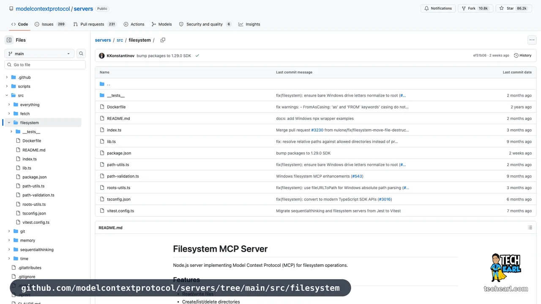Collapse the Files side panel icon
This screenshot has height=304, width=541.
click(x=9, y=40)
